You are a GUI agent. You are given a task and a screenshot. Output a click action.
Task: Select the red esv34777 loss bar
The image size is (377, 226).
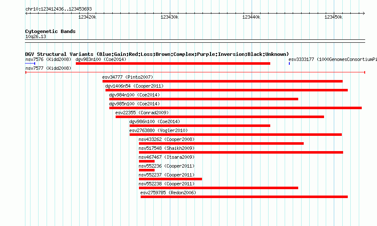click(x=222, y=81)
